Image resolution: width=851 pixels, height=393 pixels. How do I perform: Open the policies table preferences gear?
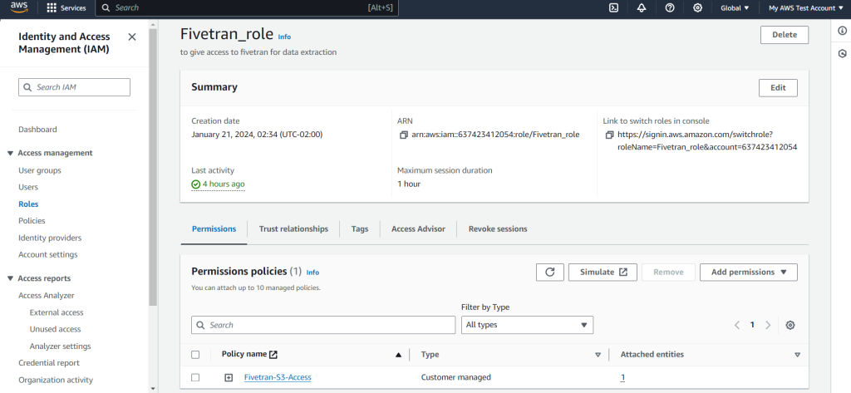(790, 325)
